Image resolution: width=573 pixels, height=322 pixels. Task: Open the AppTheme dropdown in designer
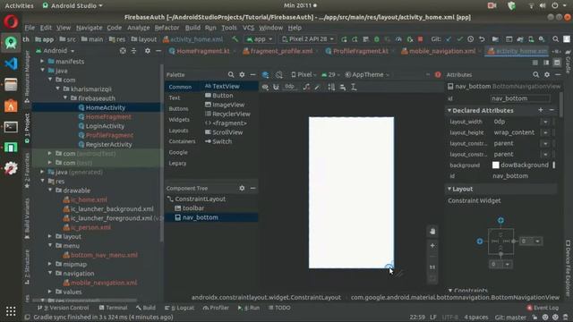point(367,74)
